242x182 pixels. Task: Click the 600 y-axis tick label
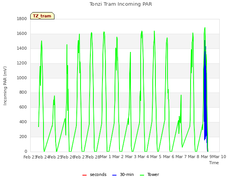(x=23, y=107)
